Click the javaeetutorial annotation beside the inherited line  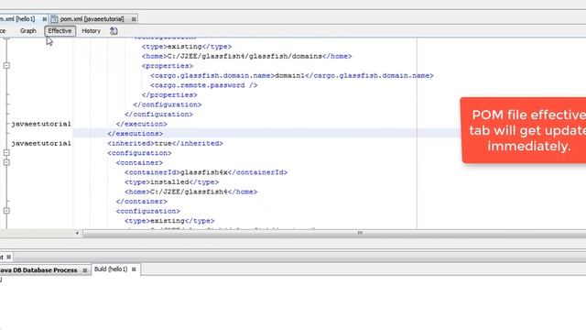click(x=40, y=143)
